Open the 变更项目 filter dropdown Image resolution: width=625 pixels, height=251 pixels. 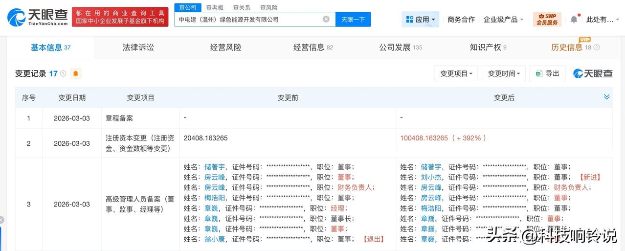[x=456, y=73]
